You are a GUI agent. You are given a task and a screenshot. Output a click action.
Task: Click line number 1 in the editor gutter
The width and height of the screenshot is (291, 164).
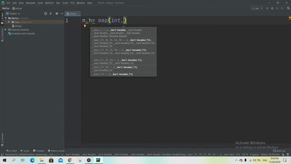click(67, 20)
